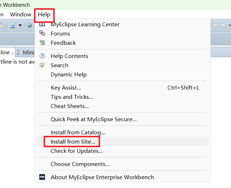231x188 pixels.
Task: Open the Window menu
Action: point(21,15)
